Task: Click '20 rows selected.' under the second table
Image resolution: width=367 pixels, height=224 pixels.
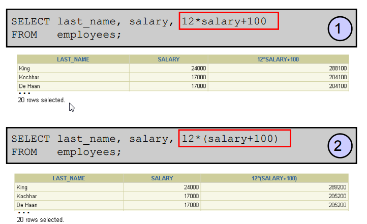Action: pos(40,220)
